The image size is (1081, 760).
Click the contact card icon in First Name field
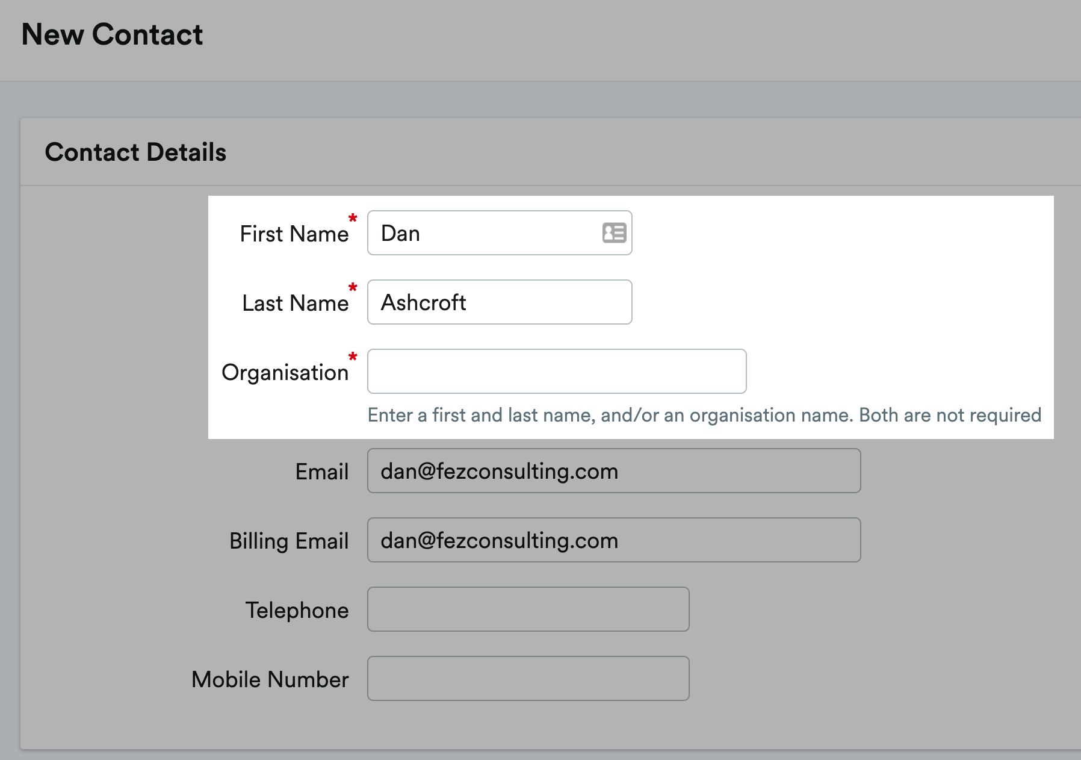point(613,232)
